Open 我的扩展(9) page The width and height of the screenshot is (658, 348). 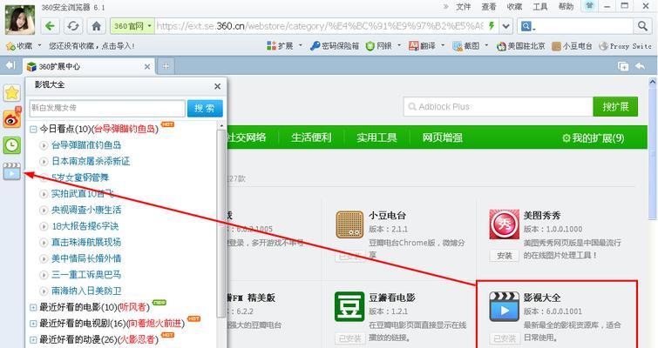[593, 137]
